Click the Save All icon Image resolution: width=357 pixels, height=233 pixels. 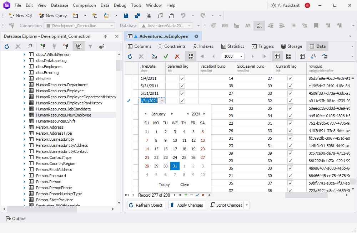pos(137,16)
